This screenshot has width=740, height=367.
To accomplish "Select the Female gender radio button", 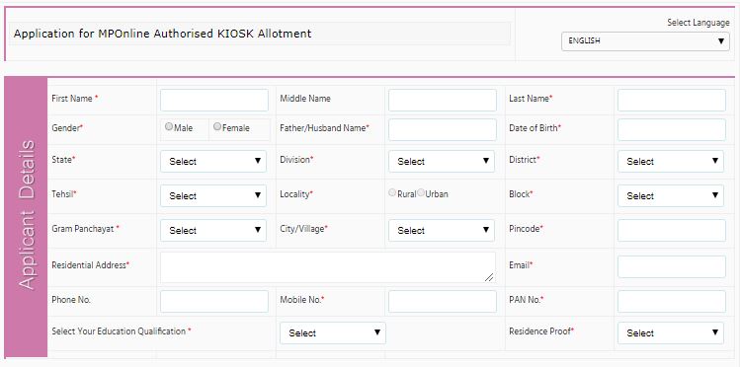I will click(x=217, y=126).
